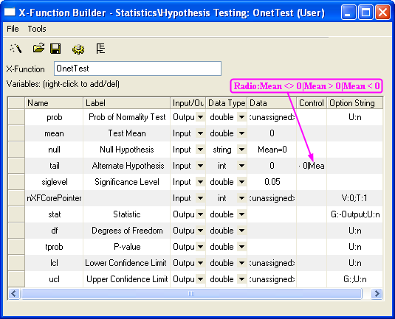Click the X-Function name field containing OnetTest

(x=137, y=69)
